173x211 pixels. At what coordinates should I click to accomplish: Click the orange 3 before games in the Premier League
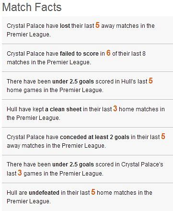[x=20, y=173]
